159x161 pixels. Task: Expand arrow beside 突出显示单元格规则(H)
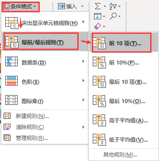coord(83,22)
